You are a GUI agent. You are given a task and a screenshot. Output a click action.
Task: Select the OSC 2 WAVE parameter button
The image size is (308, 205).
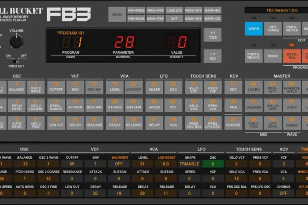coord(36,87)
